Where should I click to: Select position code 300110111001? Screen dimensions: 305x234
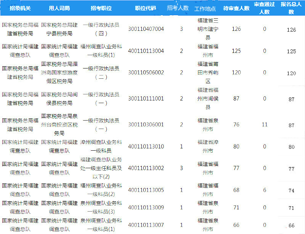146,99
